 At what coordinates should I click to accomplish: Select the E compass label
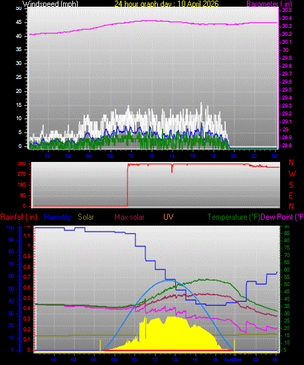point(291,196)
